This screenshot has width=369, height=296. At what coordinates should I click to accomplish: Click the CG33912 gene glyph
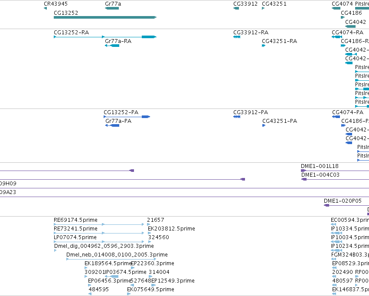click(236, 8)
